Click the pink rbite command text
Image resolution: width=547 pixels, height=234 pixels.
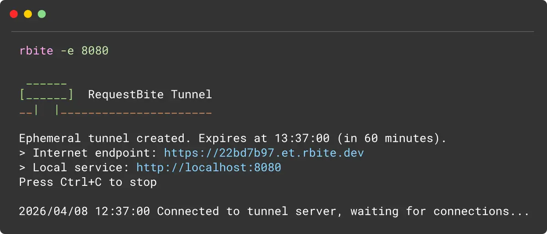(36, 50)
